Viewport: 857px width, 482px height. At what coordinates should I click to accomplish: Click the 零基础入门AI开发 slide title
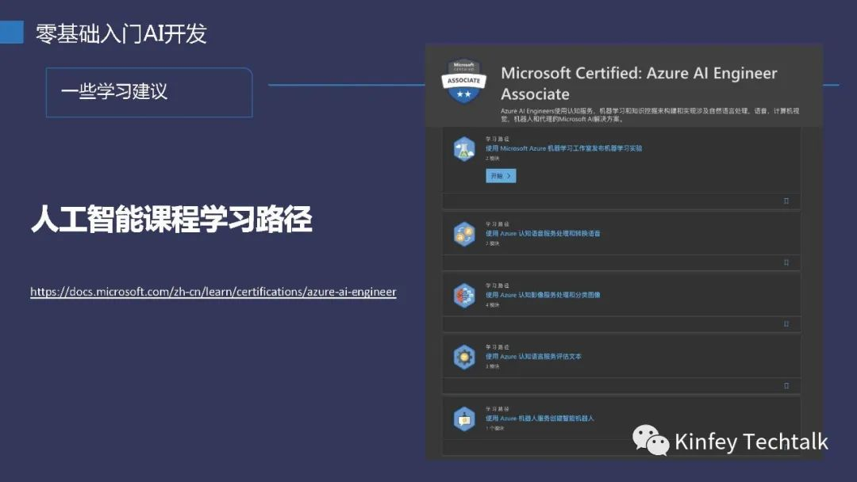[121, 34]
